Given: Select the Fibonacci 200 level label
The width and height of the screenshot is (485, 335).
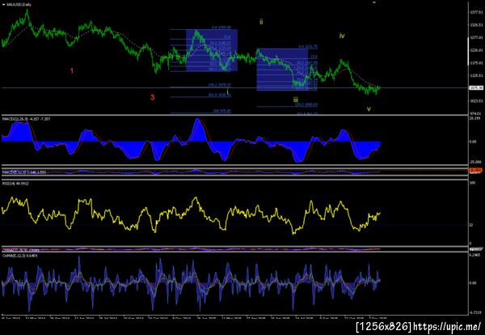Looking at the screenshot, I should pos(221,111).
